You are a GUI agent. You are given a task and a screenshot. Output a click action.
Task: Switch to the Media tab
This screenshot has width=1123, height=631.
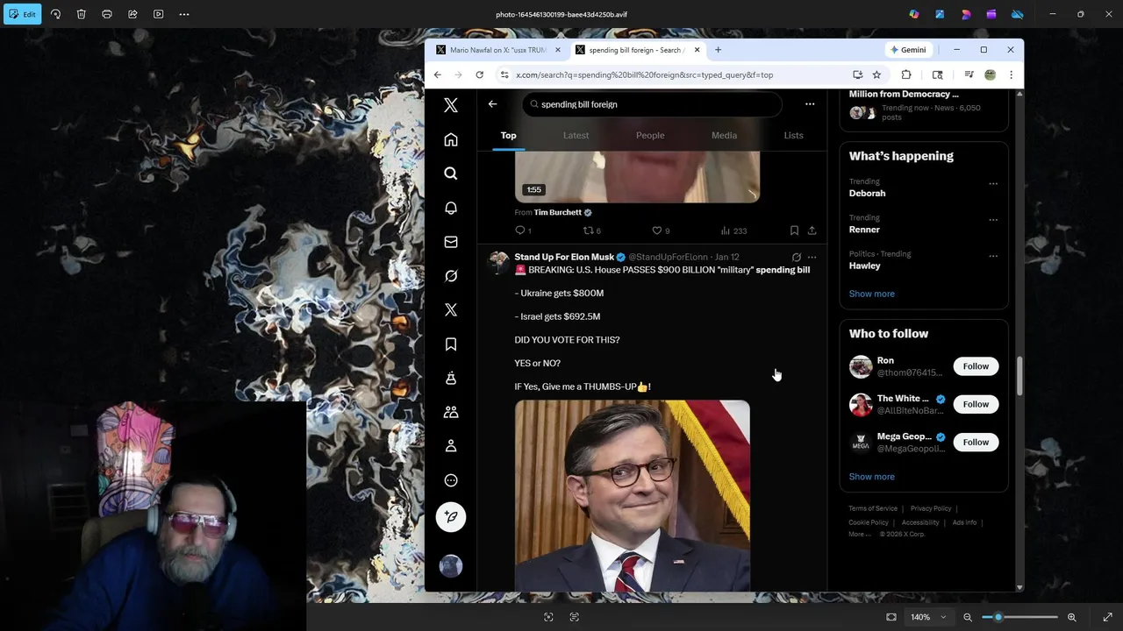(x=724, y=135)
